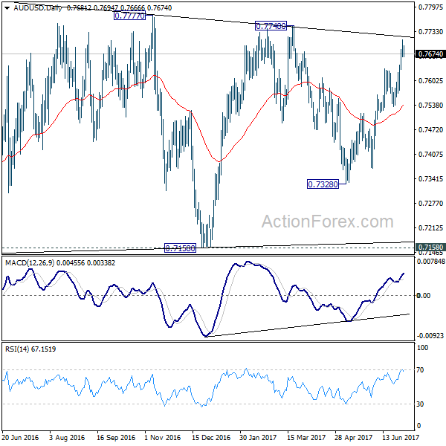446x446 pixels.
Task: Click the ActionForex.com watermark
Action: coord(327,222)
